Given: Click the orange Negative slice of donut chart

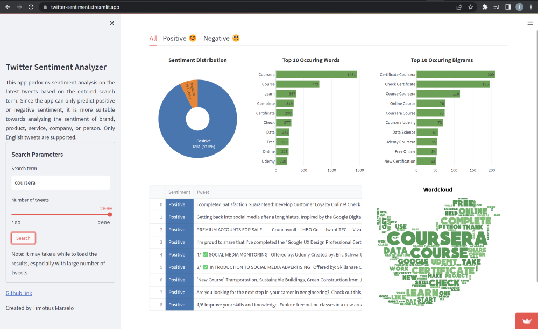Looking at the screenshot, I should pos(190,92).
